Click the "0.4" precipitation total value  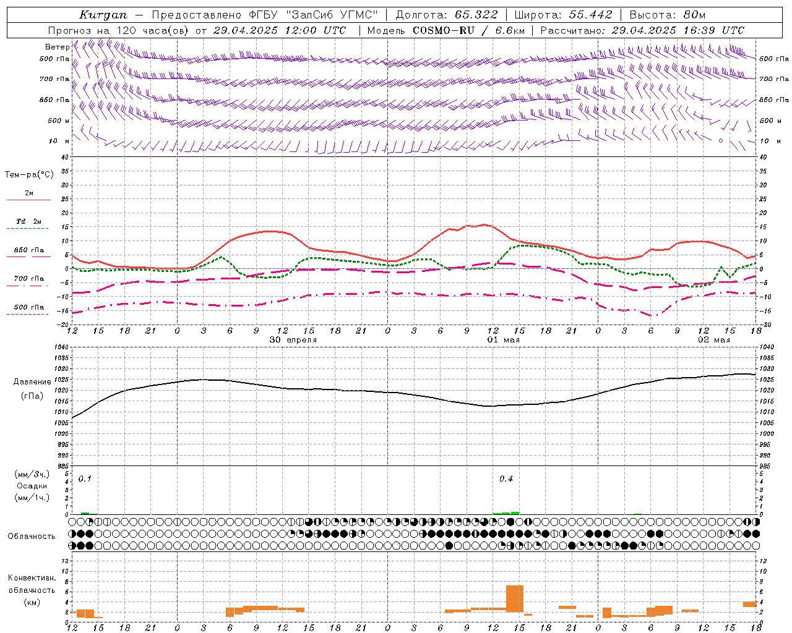506,478
